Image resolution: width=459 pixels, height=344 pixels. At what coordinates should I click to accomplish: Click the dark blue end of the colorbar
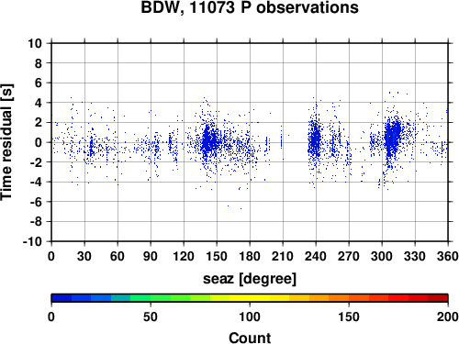click(x=62, y=298)
